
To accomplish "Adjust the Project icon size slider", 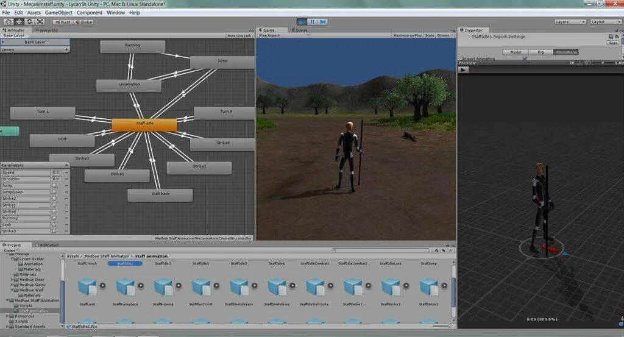I will point(444,326).
